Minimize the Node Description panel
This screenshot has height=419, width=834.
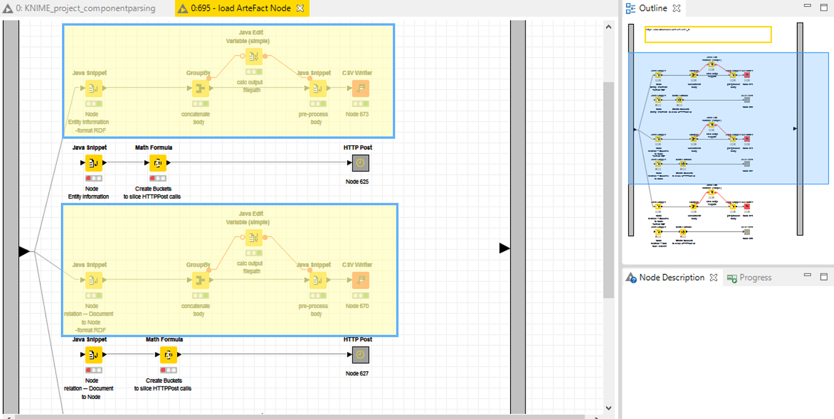point(807,276)
